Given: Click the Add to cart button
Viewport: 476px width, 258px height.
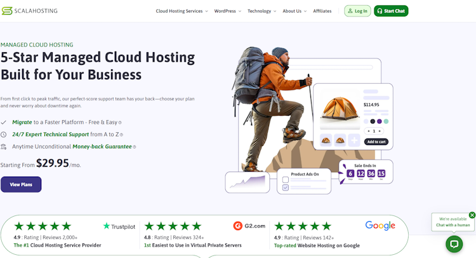Looking at the screenshot, I should 376,142.
